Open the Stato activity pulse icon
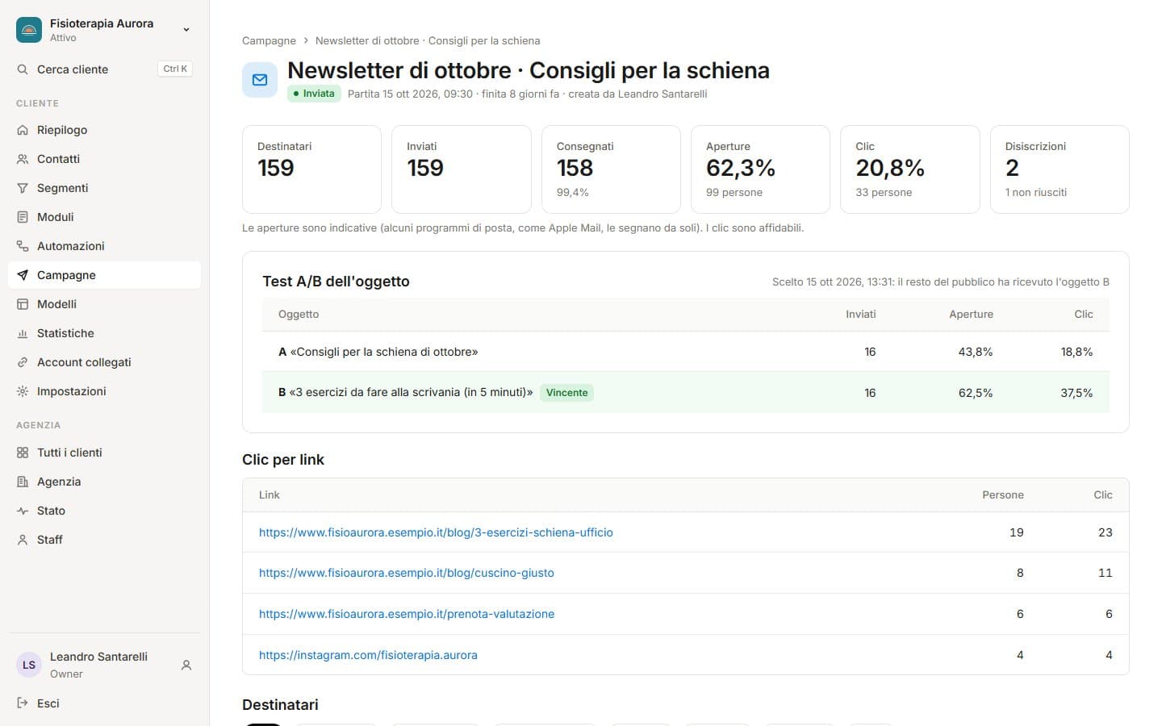Viewport: 1162px width, 726px height. tap(23, 511)
